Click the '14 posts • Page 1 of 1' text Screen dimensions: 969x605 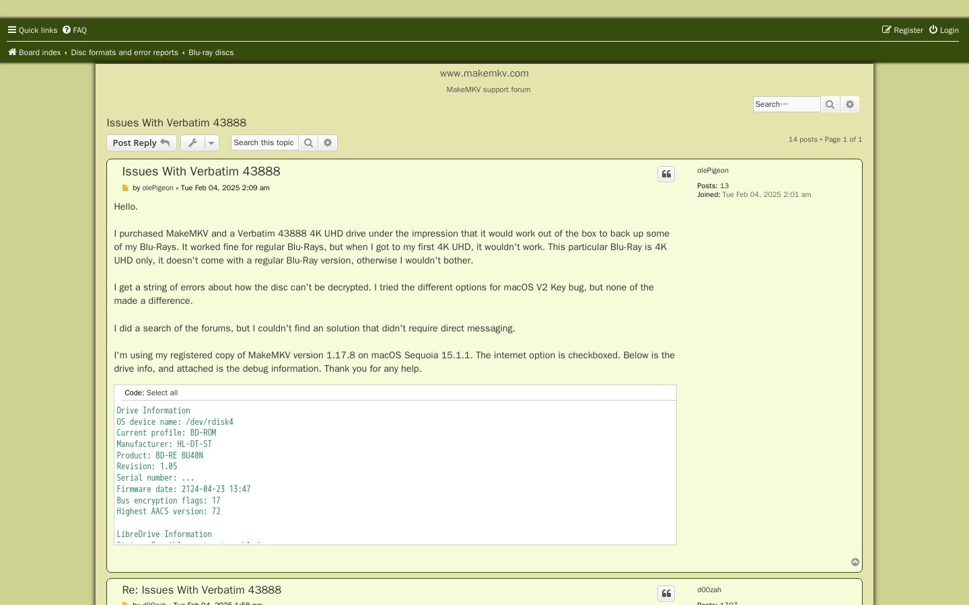825,140
